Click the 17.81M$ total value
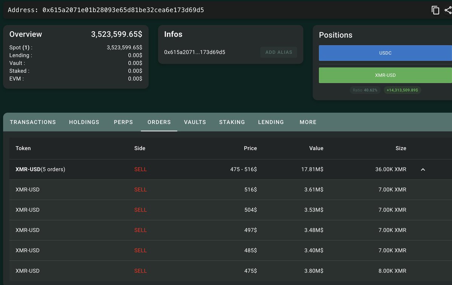 pyautogui.click(x=312, y=170)
